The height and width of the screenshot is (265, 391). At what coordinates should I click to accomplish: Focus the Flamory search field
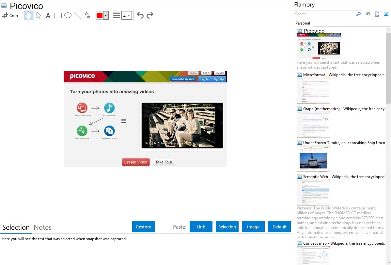325,14
